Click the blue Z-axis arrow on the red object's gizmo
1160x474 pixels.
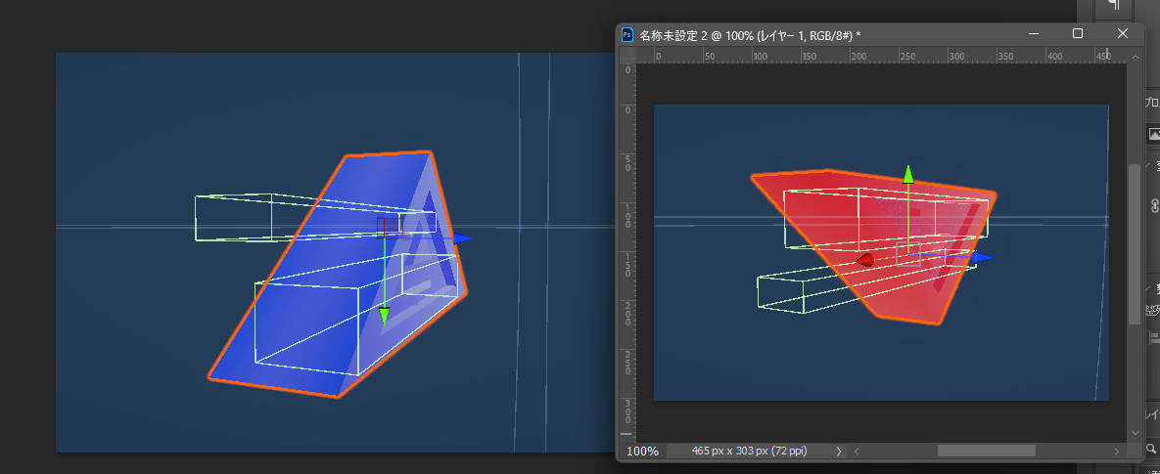pos(983,257)
